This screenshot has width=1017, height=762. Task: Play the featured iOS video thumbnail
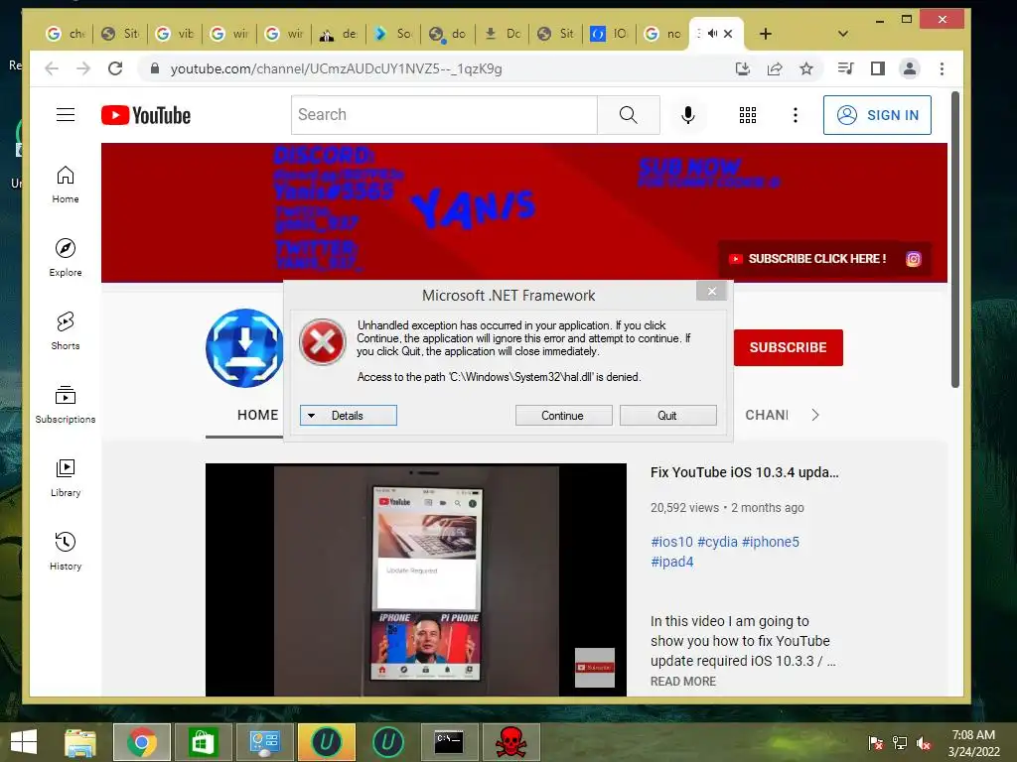pyautogui.click(x=416, y=579)
